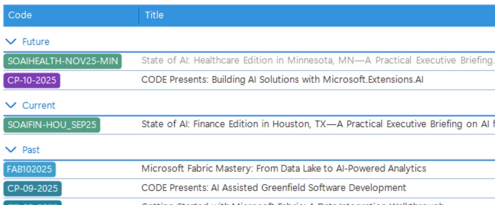Select the Current group label
The width and height of the screenshot is (495, 205).
tap(38, 106)
